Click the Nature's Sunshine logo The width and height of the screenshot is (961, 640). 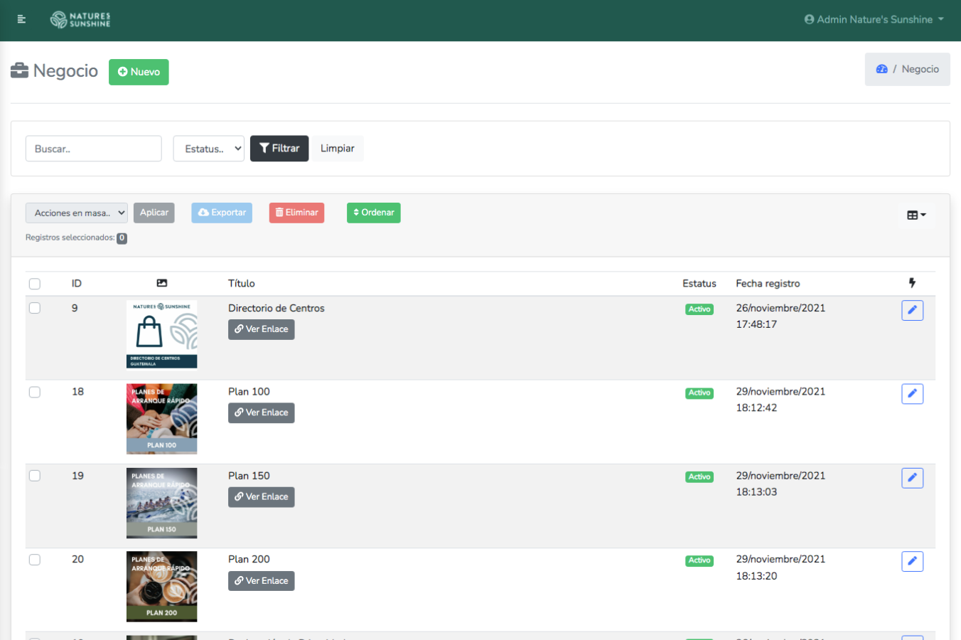pyautogui.click(x=80, y=20)
